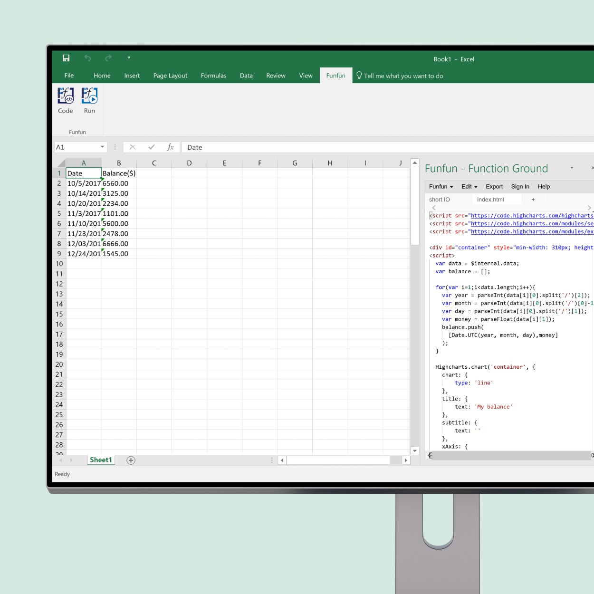Click the Insert Function fx icon

(170, 147)
